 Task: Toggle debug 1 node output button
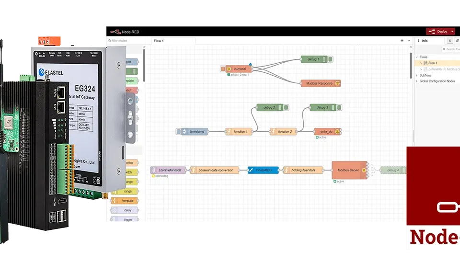330,59
